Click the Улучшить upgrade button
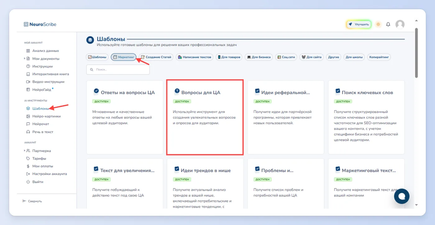Viewport: 435px width, 225px height. [x=359, y=24]
